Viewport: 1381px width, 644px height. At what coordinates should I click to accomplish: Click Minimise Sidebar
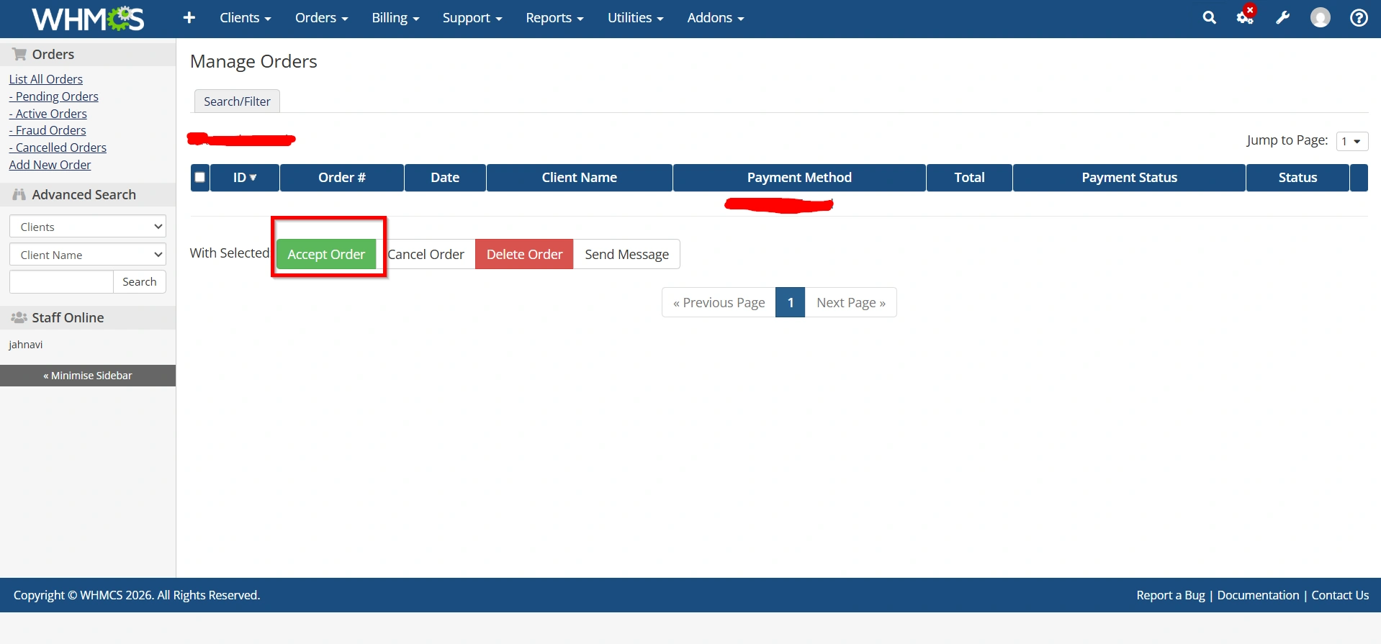[x=88, y=376]
